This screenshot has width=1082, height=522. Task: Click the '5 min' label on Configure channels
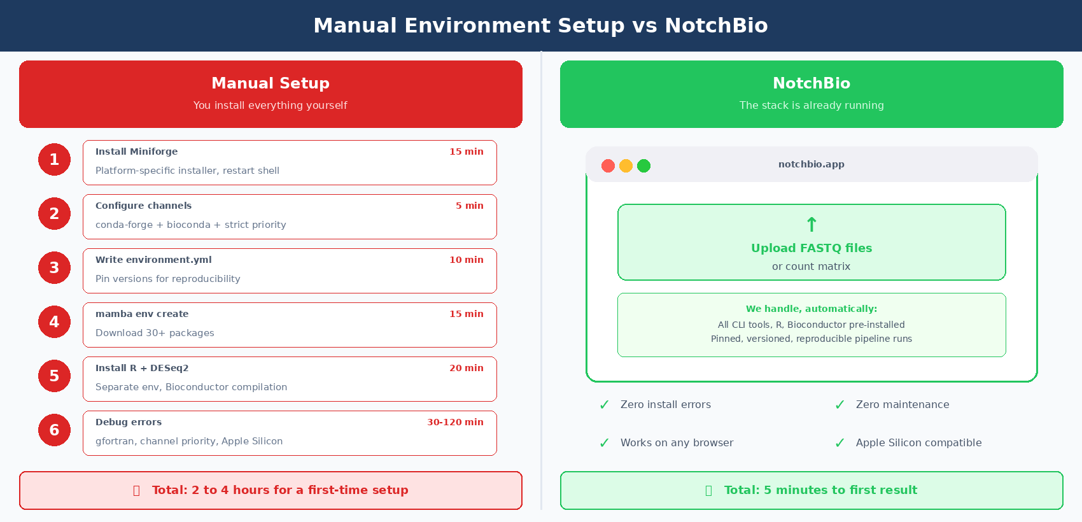[470, 206]
